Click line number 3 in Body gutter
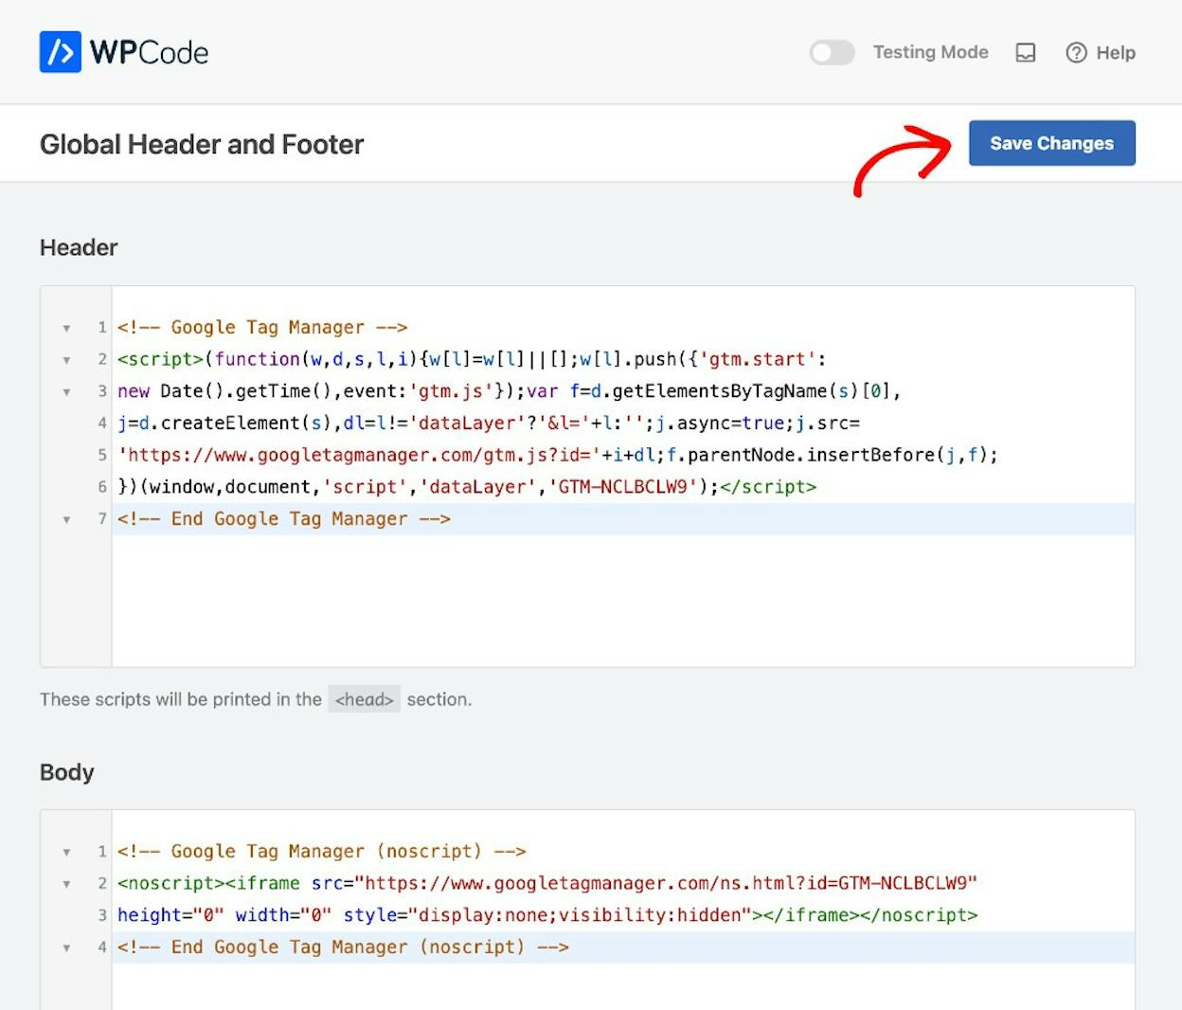Screen dimensions: 1182x1010 (102, 915)
